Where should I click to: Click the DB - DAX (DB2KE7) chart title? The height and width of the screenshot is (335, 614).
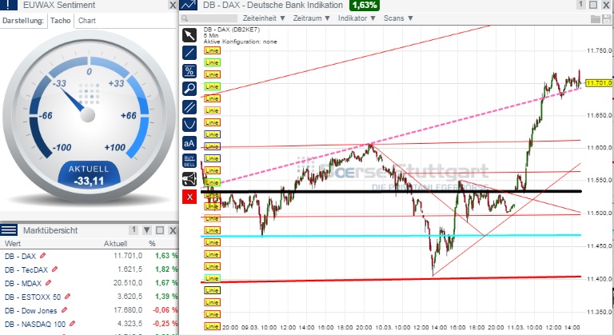click(231, 30)
